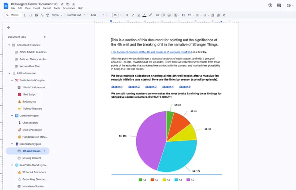
Task: Decrease the paragraph indent
Action: [212, 15]
